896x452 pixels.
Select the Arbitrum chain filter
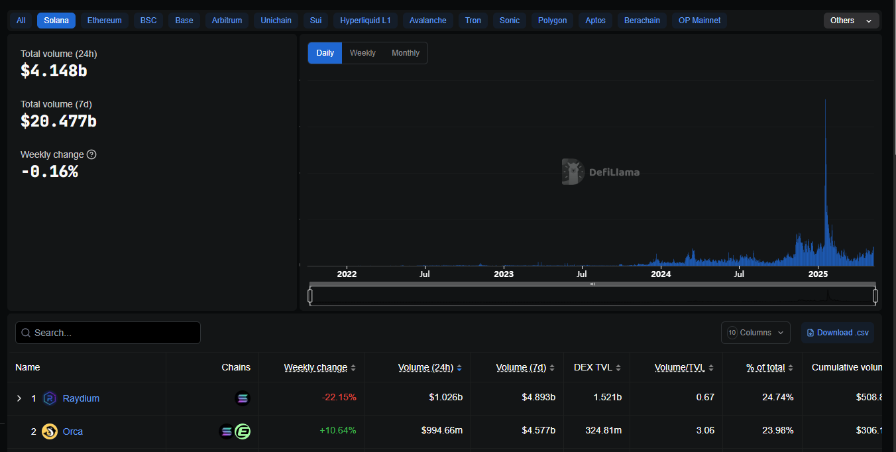(x=227, y=21)
